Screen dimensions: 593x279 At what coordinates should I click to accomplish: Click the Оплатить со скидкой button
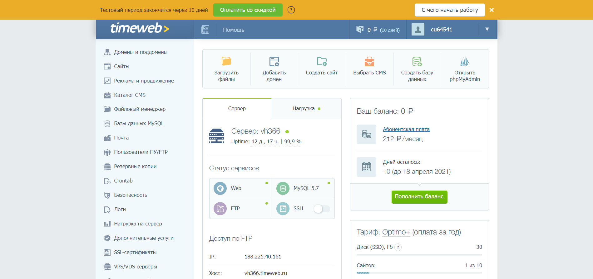tap(248, 10)
